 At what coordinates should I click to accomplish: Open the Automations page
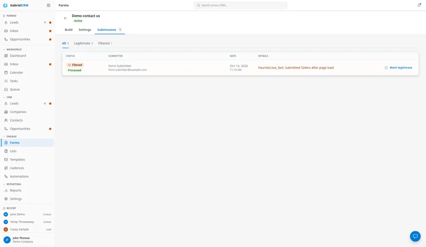click(x=27, y=176)
